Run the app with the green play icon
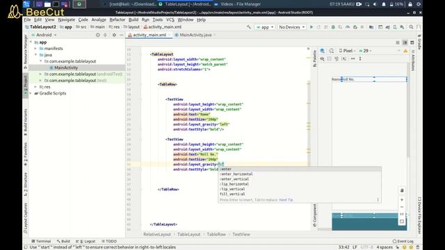Image resolution: width=445 pixels, height=250 pixels. 311,27
